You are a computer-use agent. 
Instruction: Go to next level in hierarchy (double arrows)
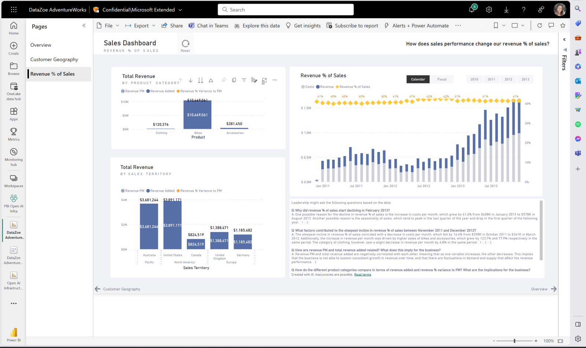(x=200, y=80)
